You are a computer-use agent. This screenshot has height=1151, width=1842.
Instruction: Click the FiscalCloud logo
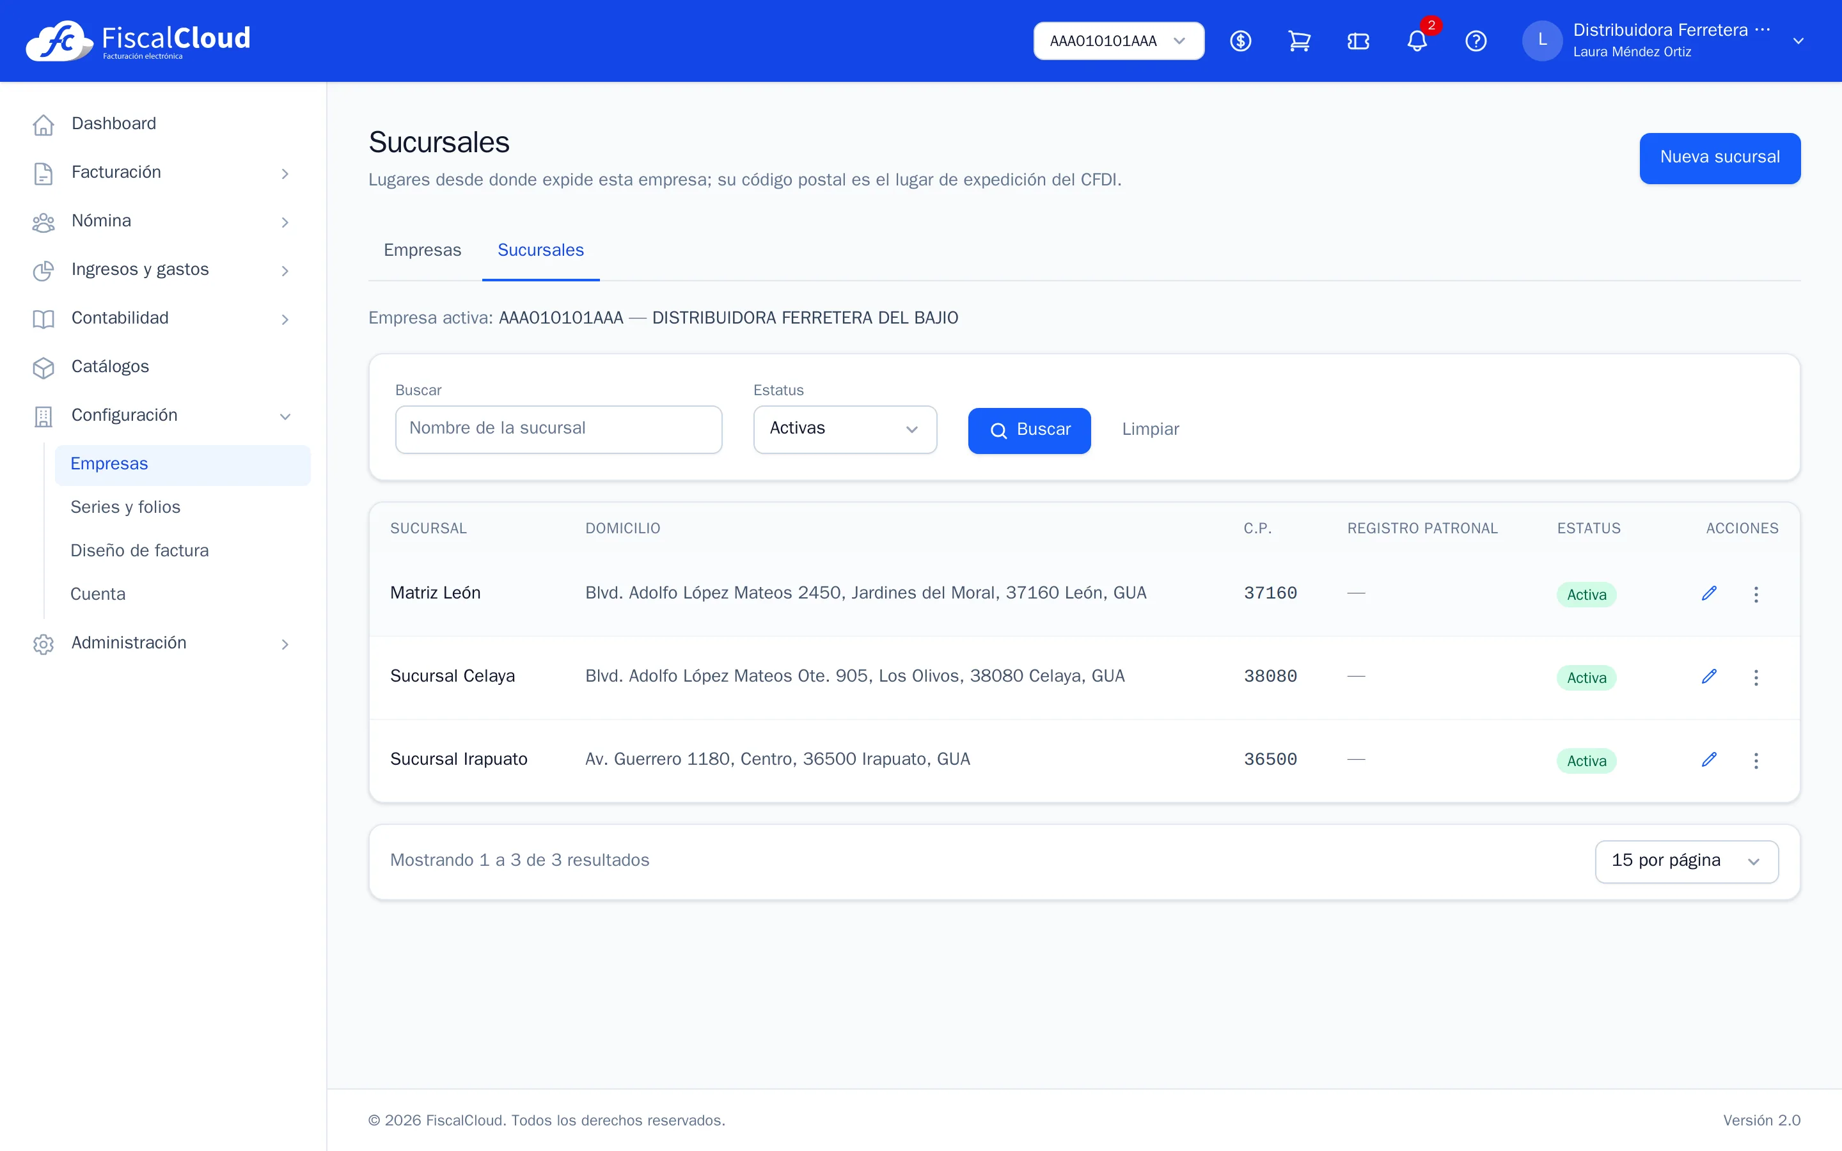point(138,41)
